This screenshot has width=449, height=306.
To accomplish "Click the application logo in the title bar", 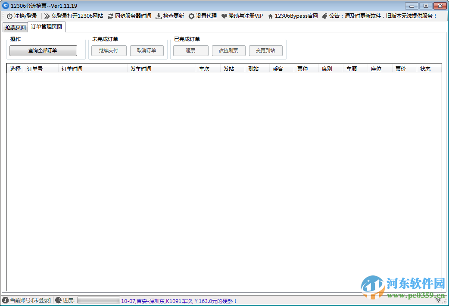I will coord(5,5).
